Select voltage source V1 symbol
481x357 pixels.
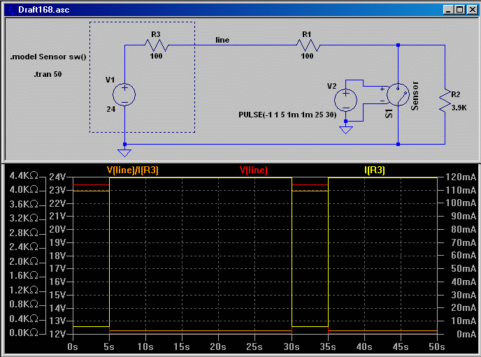tap(124, 95)
